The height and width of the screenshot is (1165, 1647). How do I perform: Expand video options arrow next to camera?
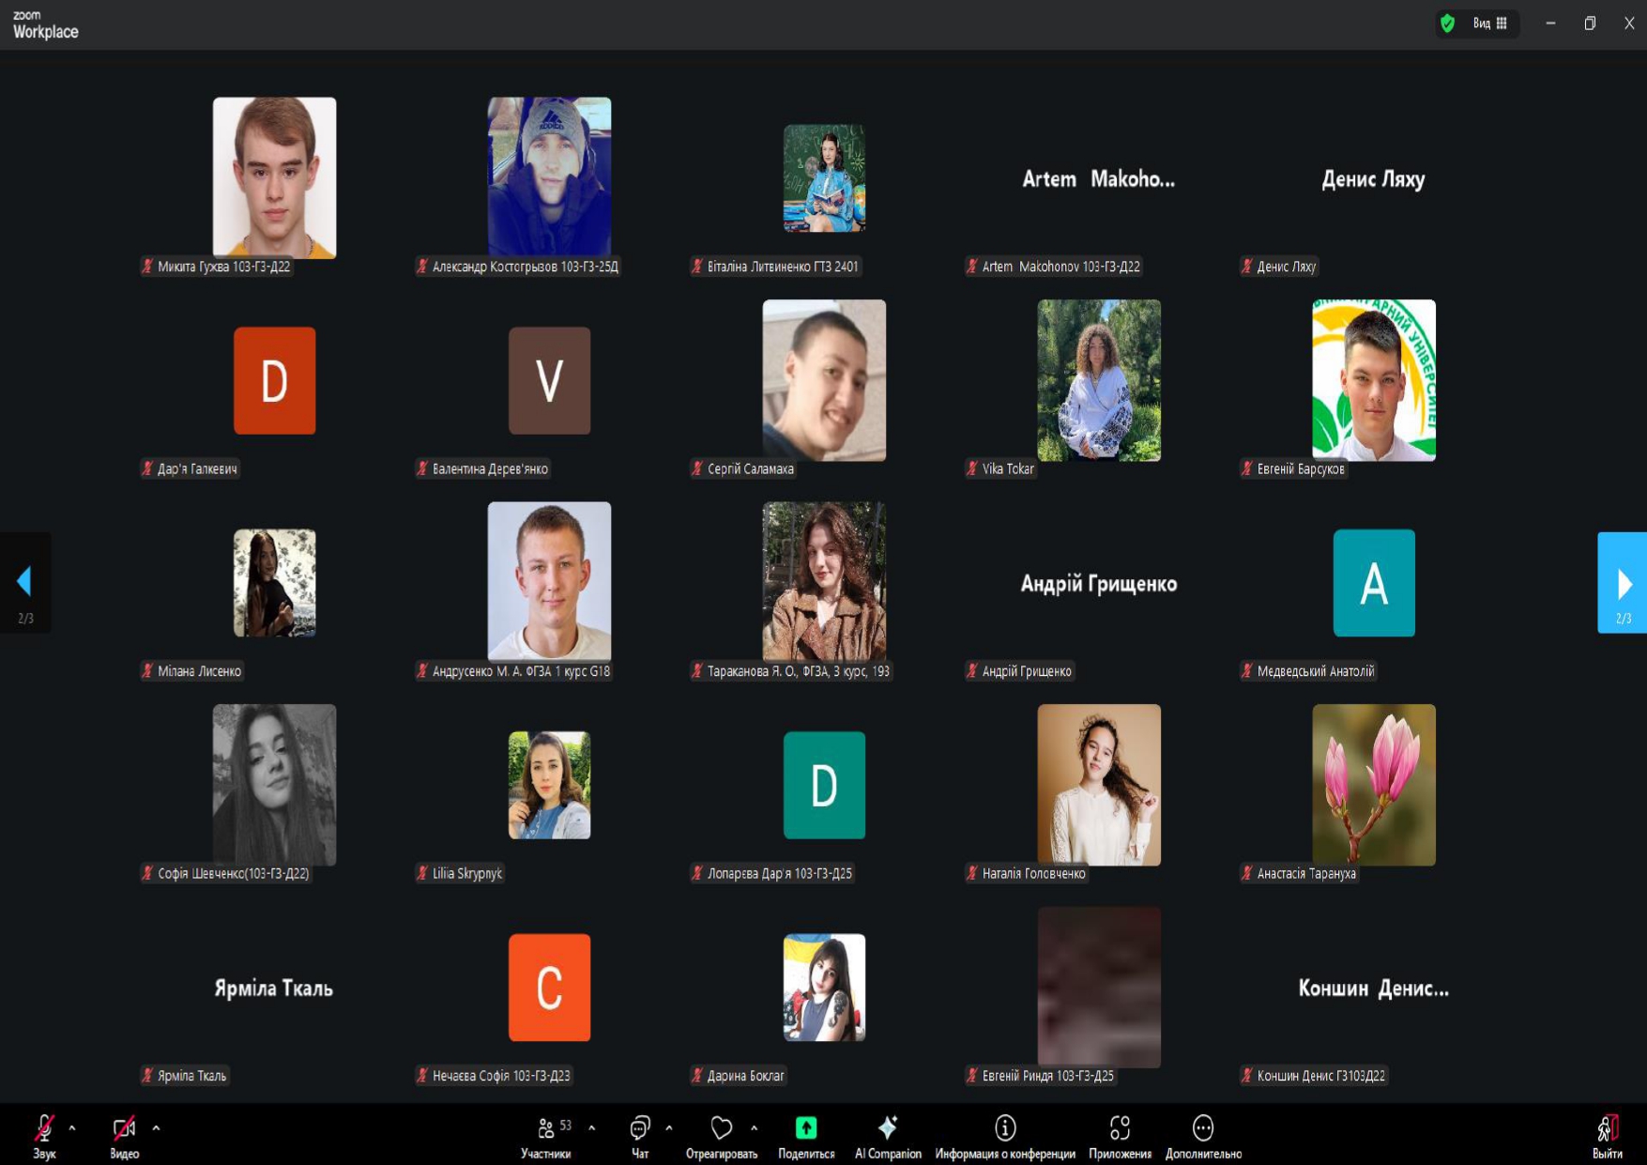(156, 1127)
